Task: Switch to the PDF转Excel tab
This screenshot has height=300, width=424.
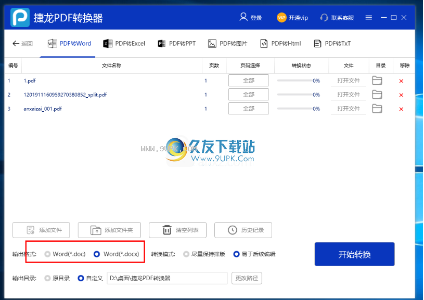Action: [x=124, y=44]
